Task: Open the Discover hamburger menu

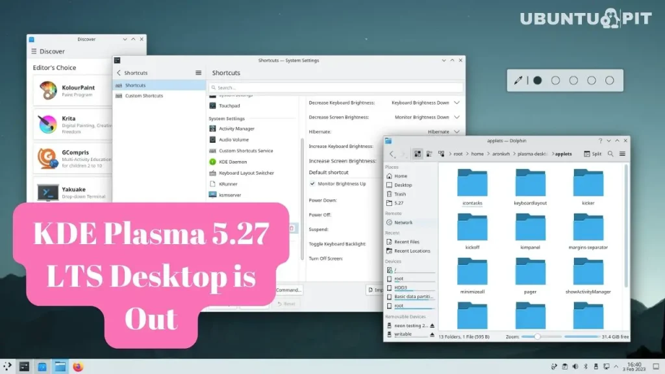Action: 34,51
